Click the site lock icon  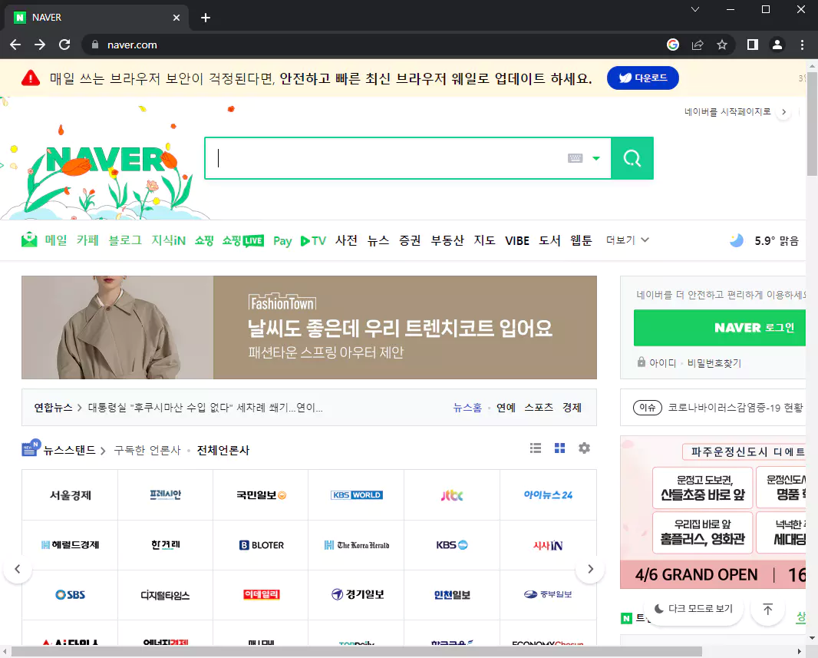pos(95,45)
